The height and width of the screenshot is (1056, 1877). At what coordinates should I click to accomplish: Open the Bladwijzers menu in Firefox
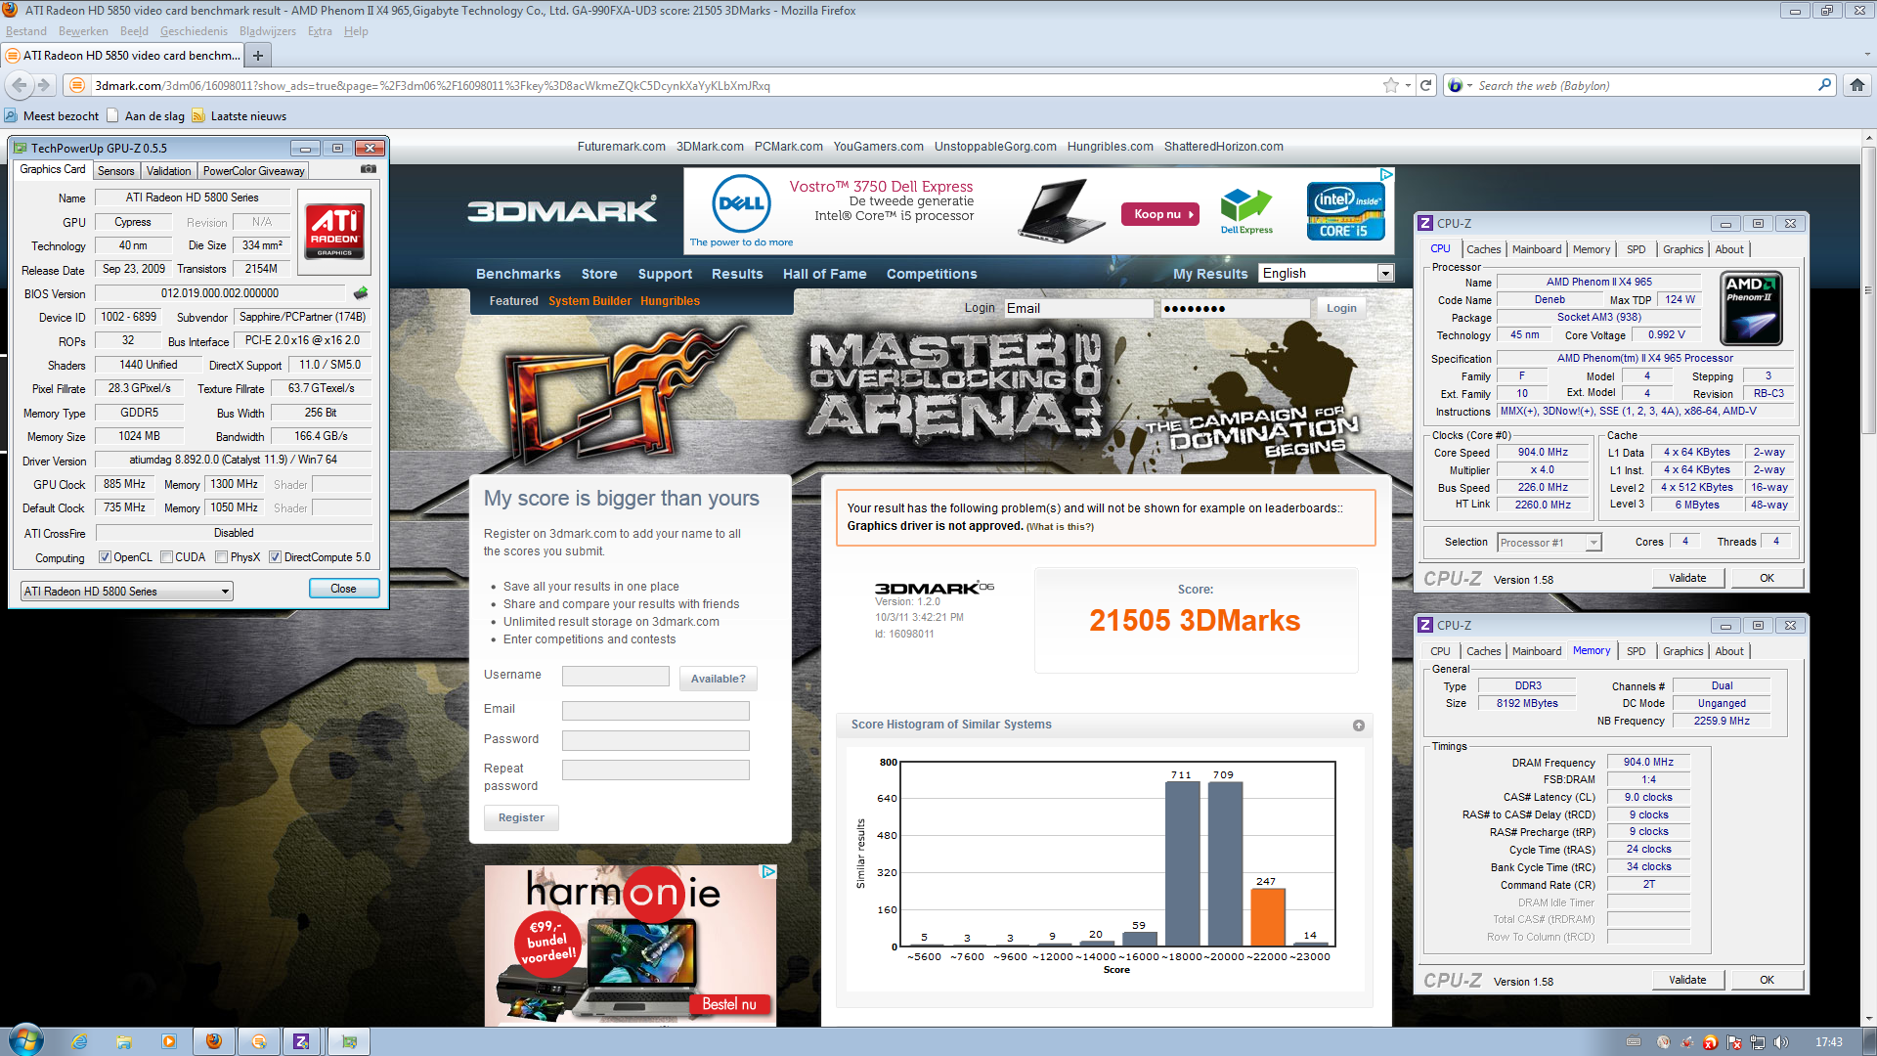pyautogui.click(x=268, y=31)
